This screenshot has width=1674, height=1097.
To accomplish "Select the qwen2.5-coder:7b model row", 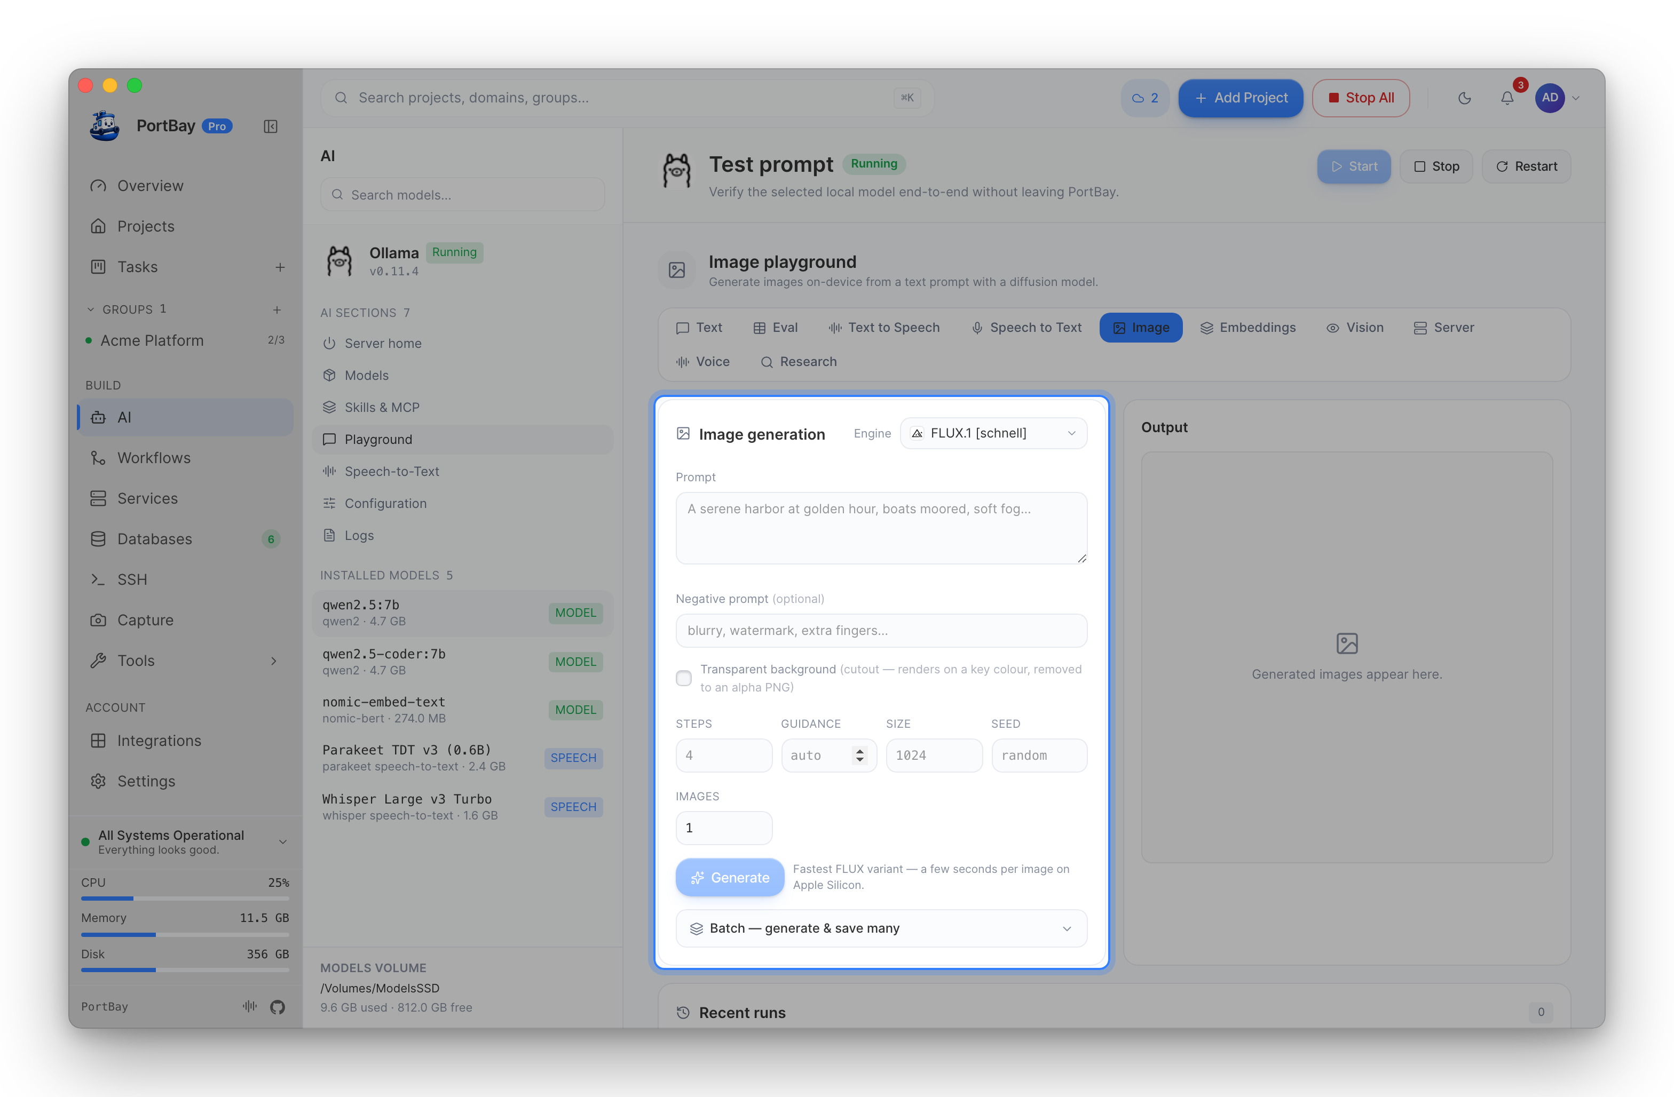I will coord(462,662).
